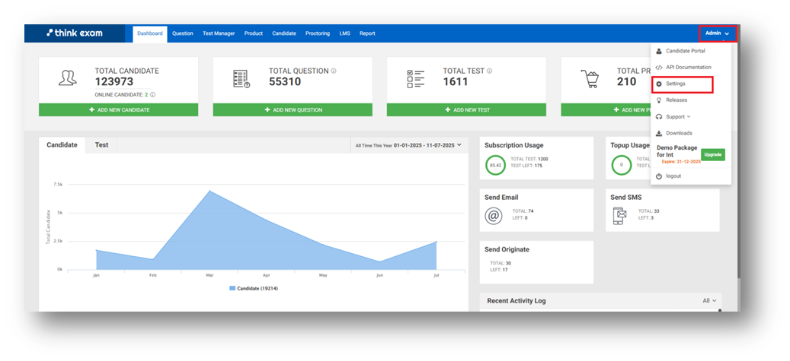Click the Send SMS phone icon

click(619, 216)
